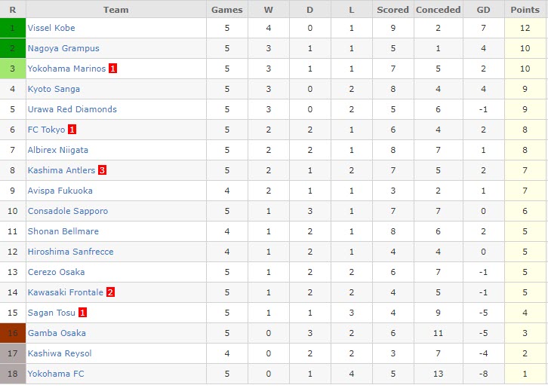Sort by the GD column header
Screen dimensions: 548x388
coord(483,10)
